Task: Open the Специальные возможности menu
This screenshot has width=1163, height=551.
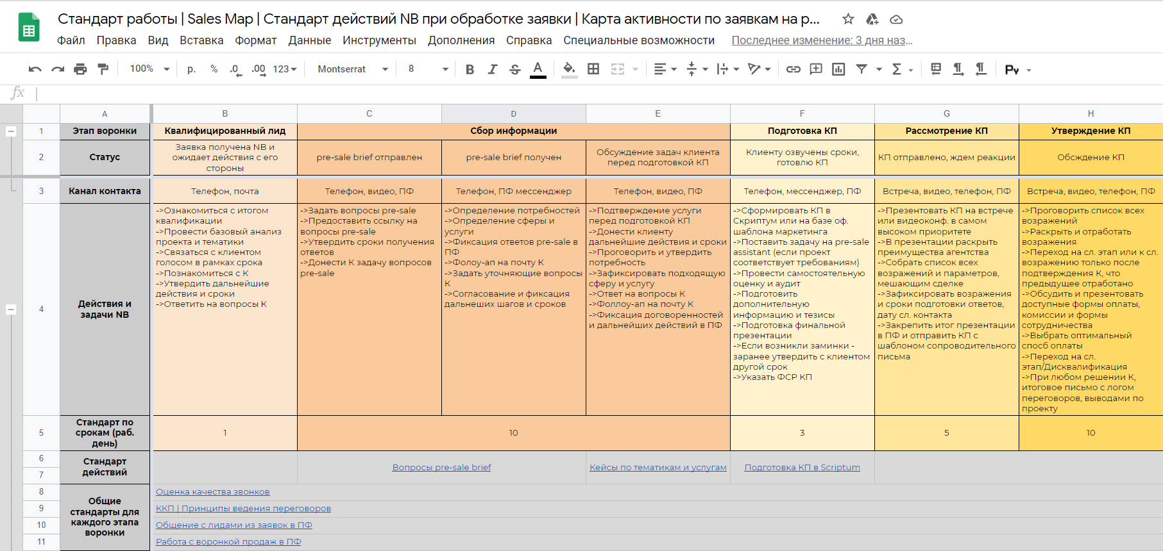Action: (x=639, y=40)
